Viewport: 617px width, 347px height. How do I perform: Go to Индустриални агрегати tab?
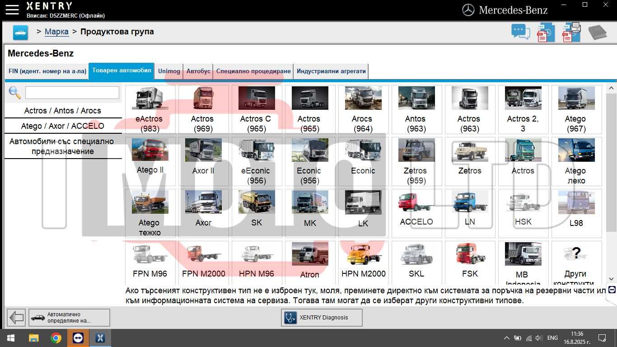point(331,71)
